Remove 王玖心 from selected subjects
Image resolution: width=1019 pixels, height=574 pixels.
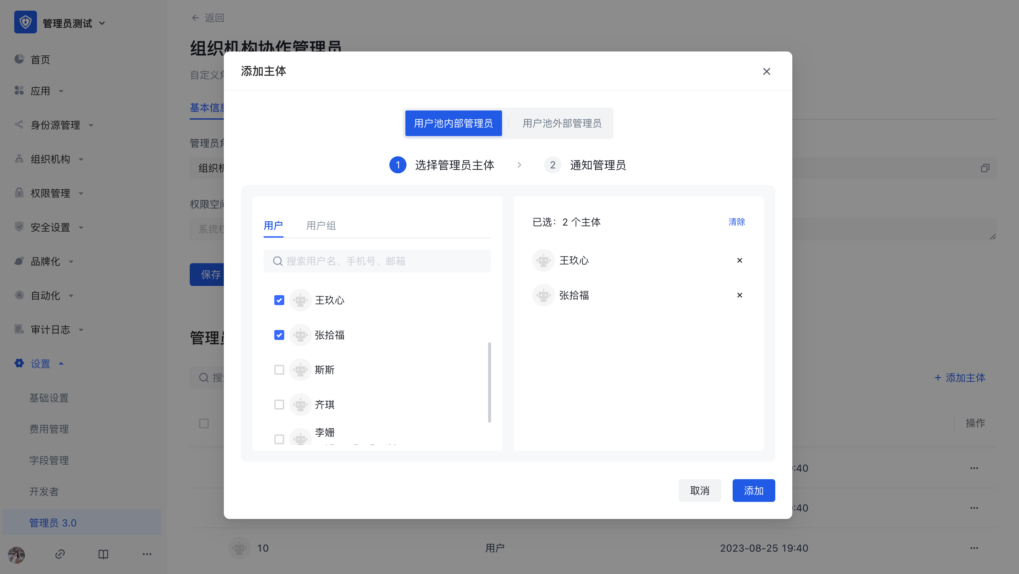(739, 260)
